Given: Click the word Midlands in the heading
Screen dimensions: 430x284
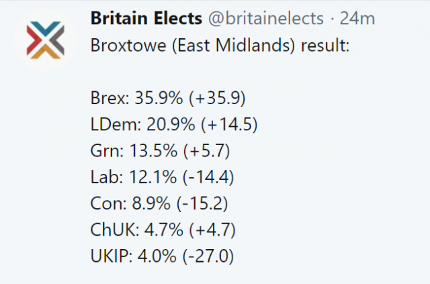Looking at the screenshot, I should [x=253, y=45].
